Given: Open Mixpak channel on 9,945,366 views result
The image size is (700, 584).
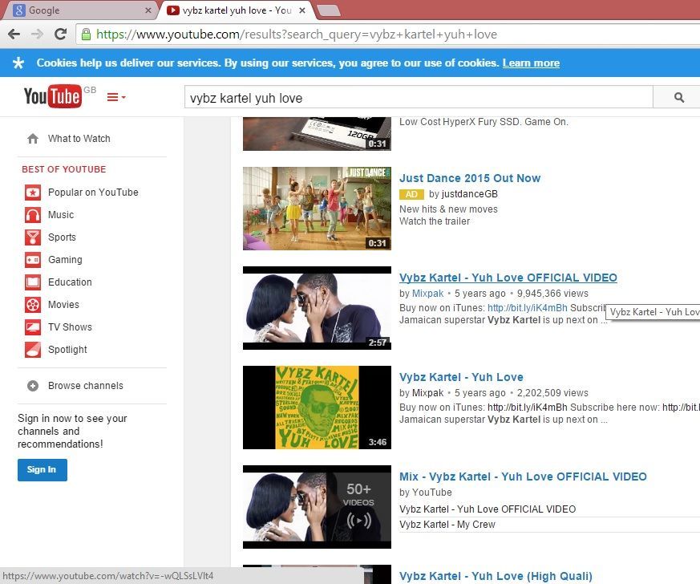Looking at the screenshot, I should click(427, 294).
